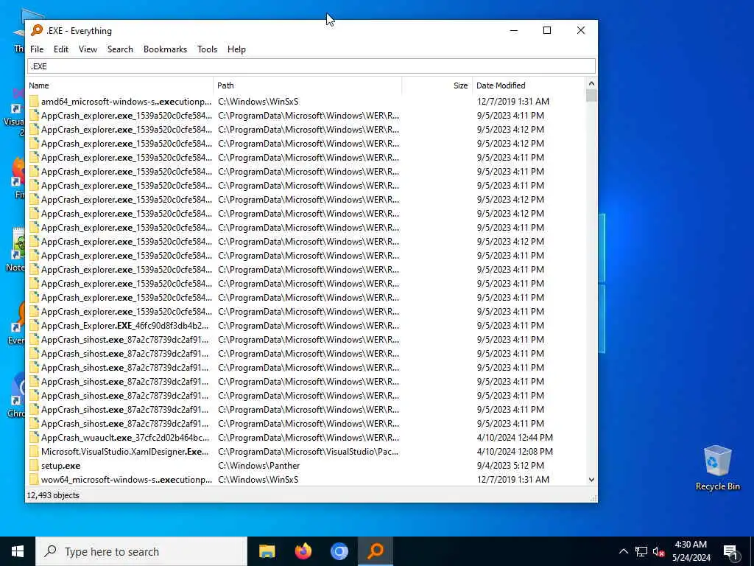The height and width of the screenshot is (566, 754).
Task: Select AppCrash_Explorer.EXE_46fc90d8f3db4b2 result
Action: point(125,326)
